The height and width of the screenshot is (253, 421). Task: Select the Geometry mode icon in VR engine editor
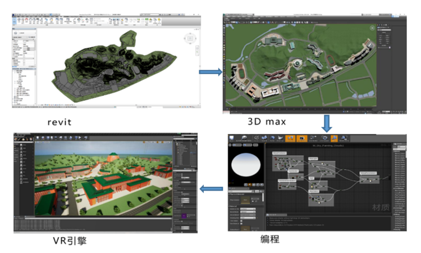(31, 139)
